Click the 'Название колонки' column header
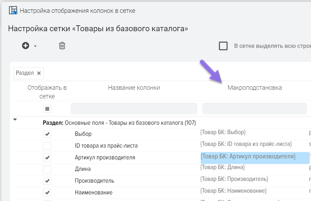Image resolution: width=311 pixels, height=201 pixels. [x=134, y=88]
